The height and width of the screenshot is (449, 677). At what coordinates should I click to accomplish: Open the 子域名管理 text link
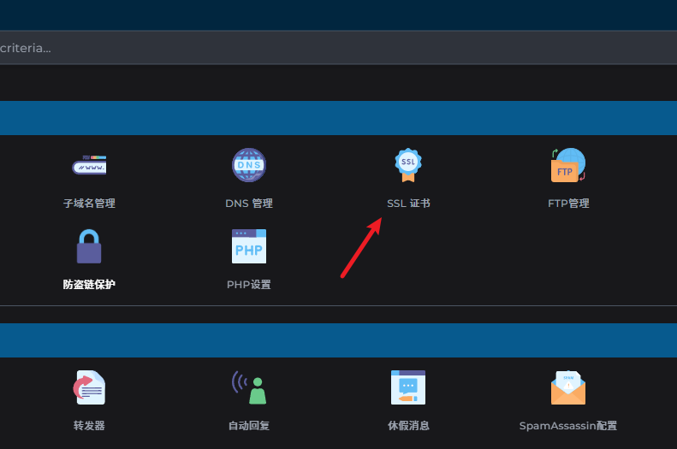(89, 204)
